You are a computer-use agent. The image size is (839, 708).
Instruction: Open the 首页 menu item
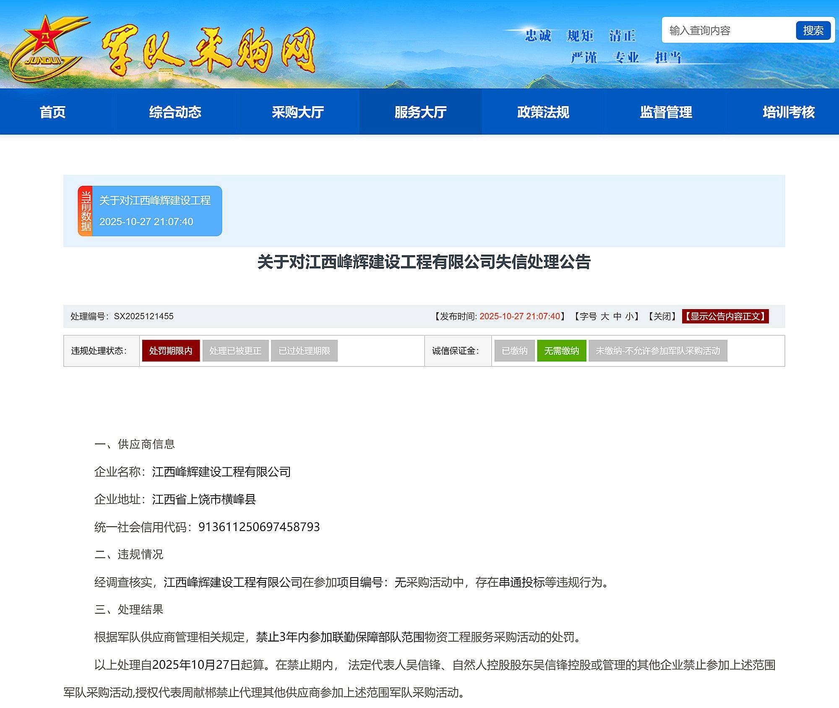tap(52, 112)
